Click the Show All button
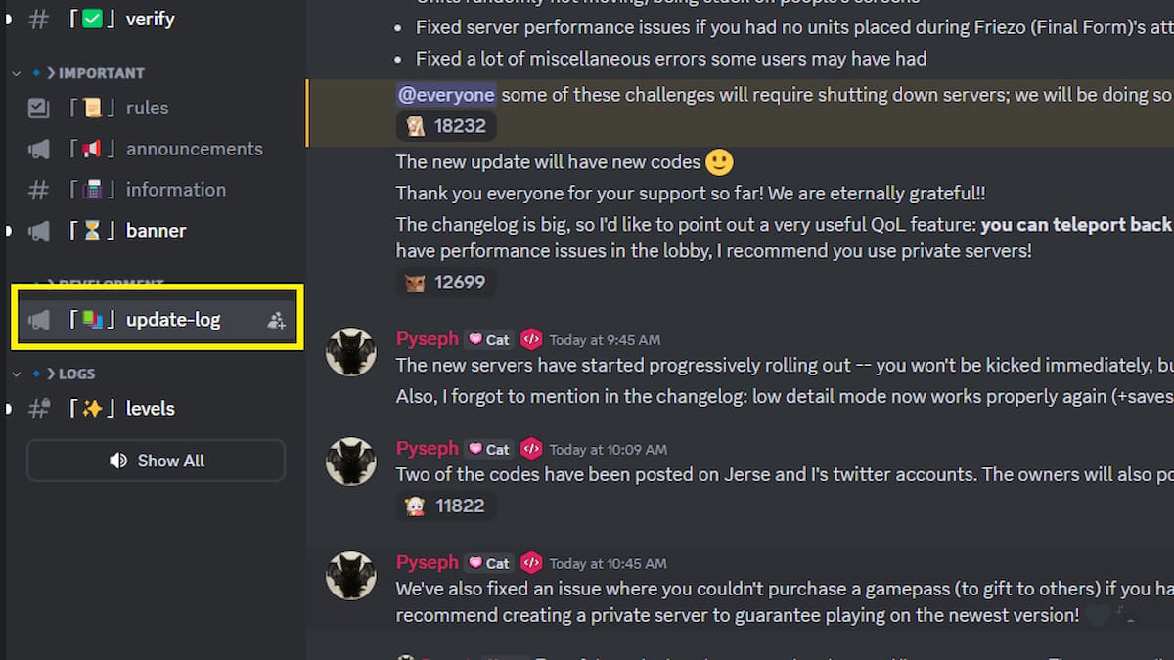The height and width of the screenshot is (660, 1174). click(156, 461)
